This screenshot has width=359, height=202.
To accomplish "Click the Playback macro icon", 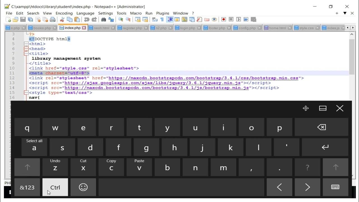I will point(238,19).
